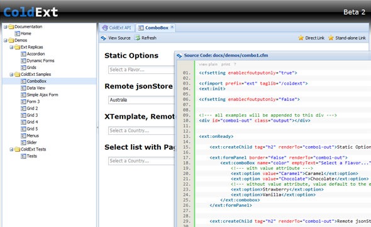Click the Direct Link star icon
371x227 pixels.
coord(301,38)
